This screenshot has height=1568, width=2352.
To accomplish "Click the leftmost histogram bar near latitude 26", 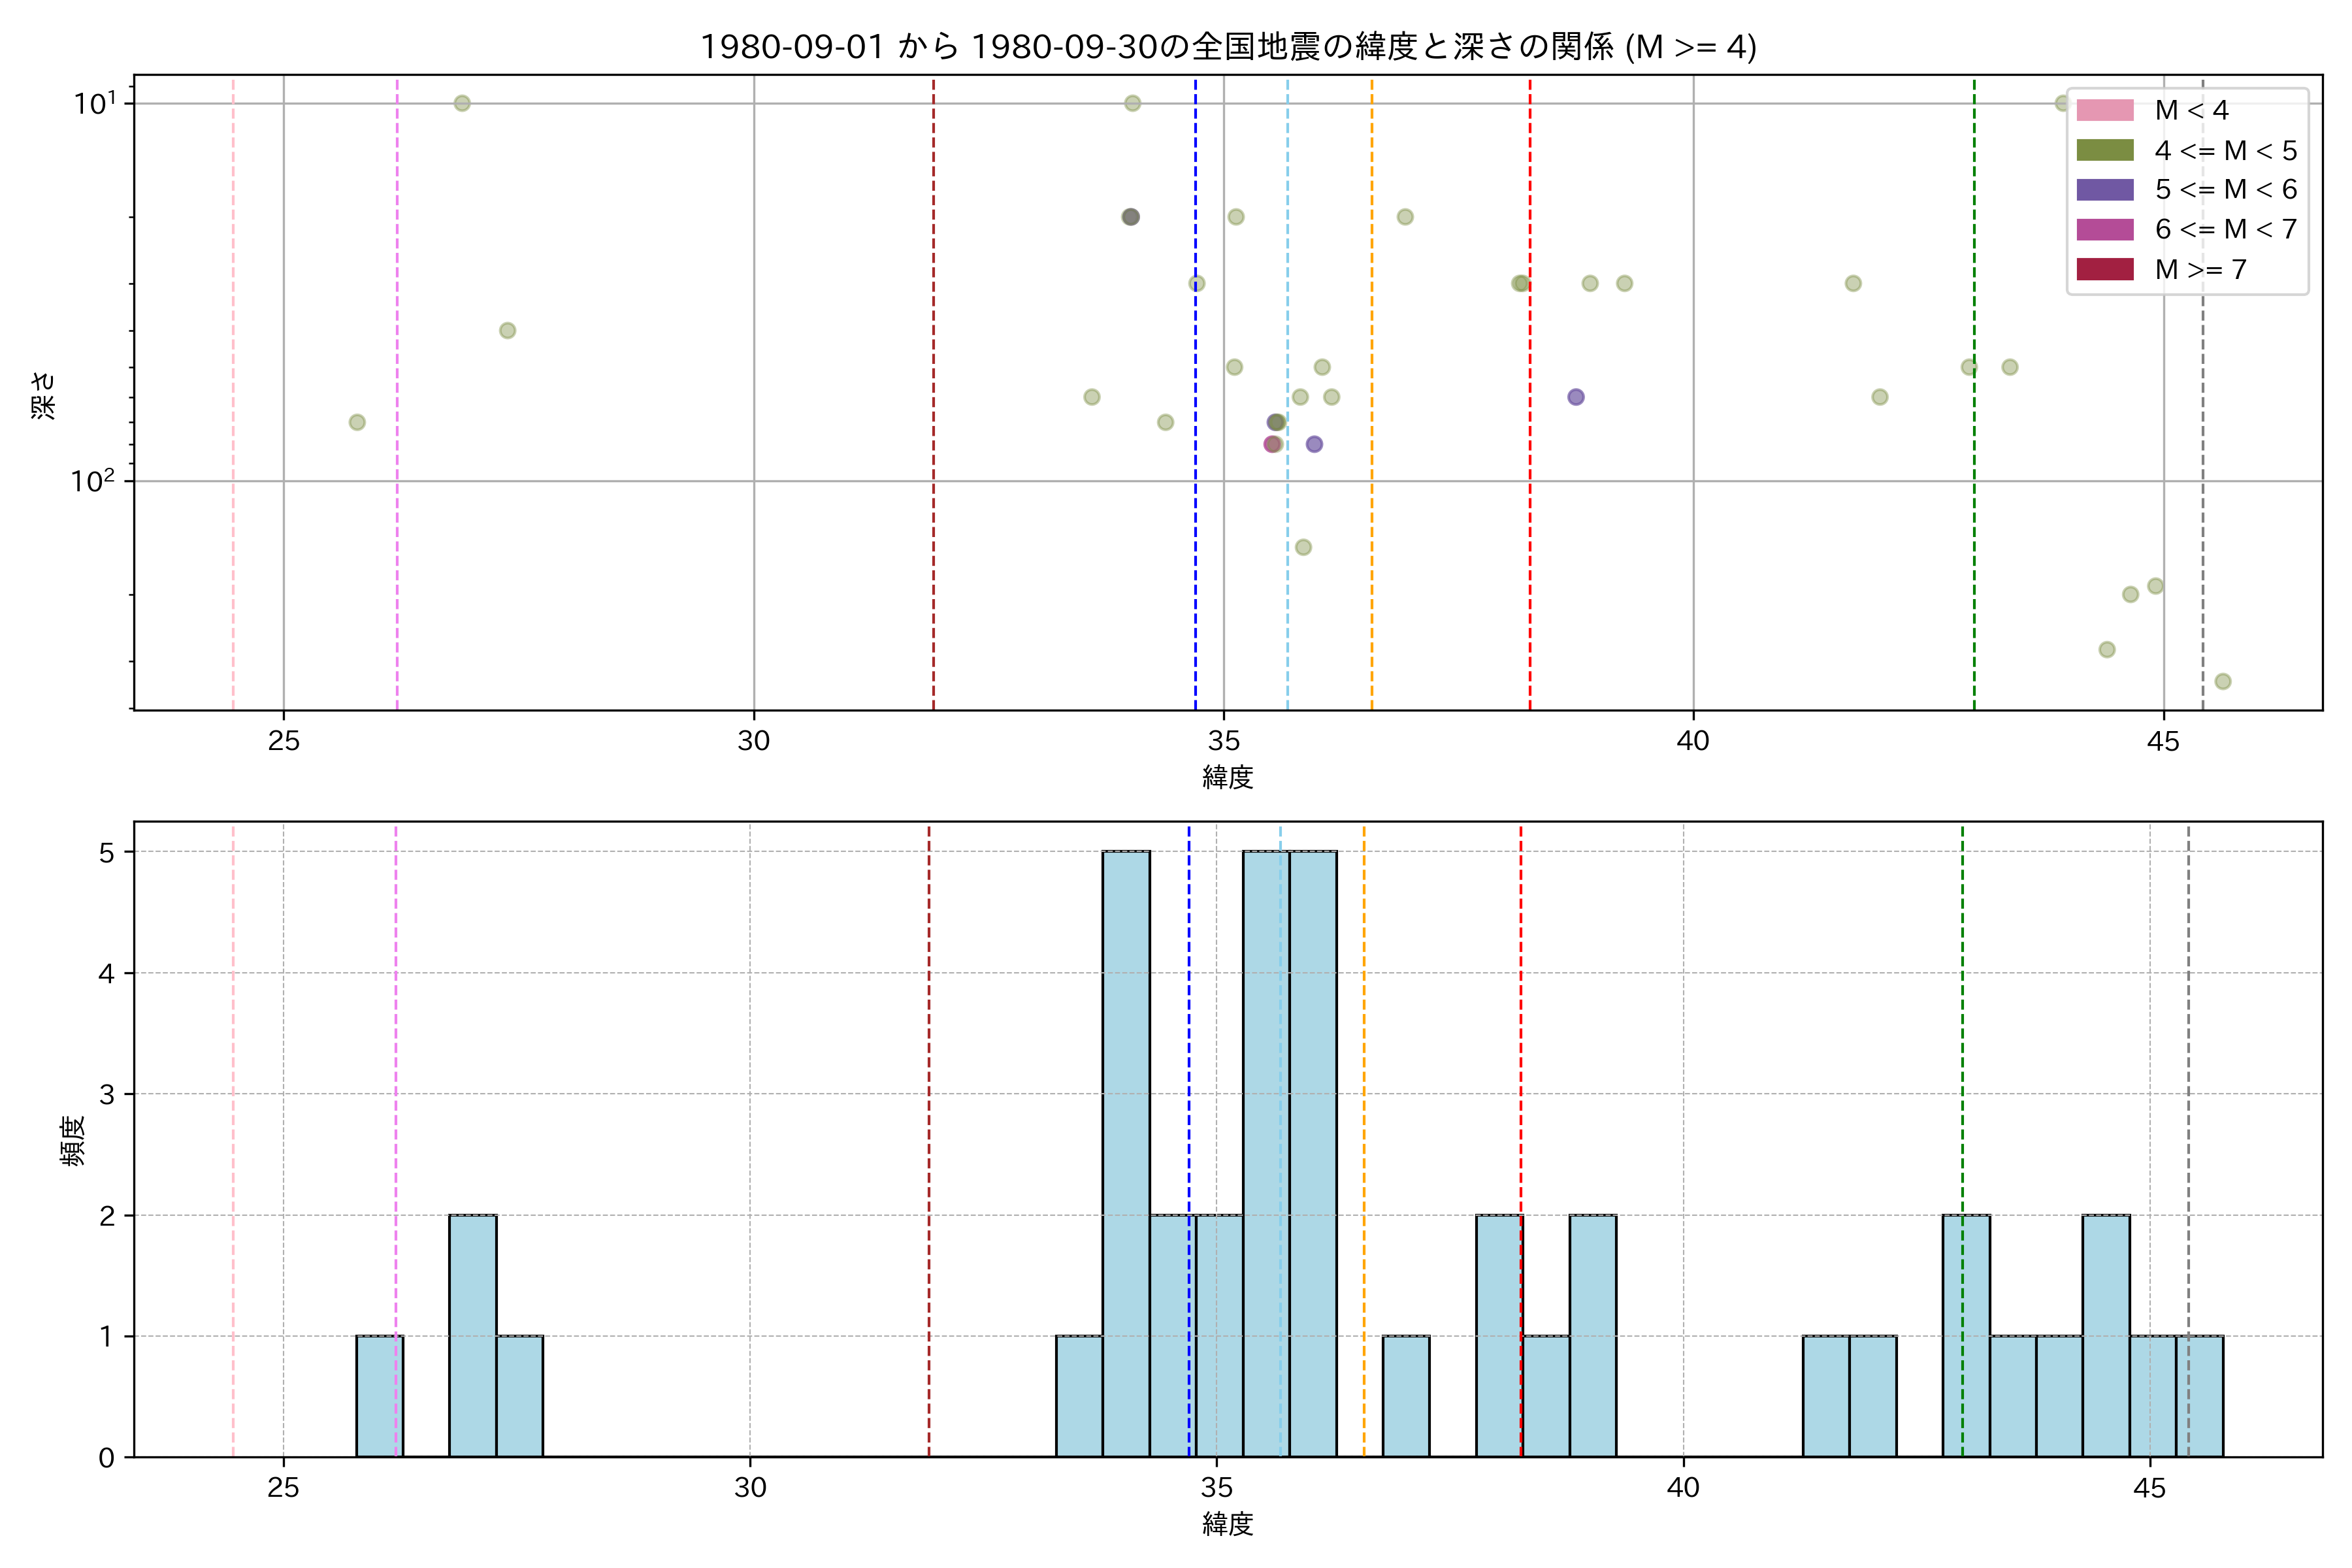I will 379,1396.
